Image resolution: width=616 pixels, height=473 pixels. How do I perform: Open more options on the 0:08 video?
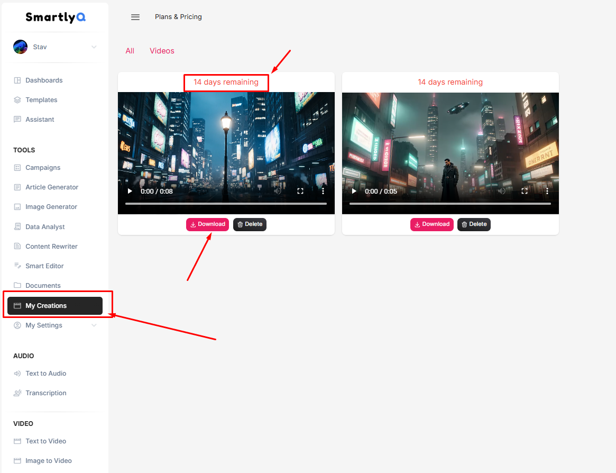point(323,191)
